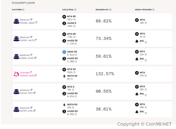This screenshot has width=176, height=129.
Task: Select the 132.57% Uniswap pool row
Action: click(92, 74)
